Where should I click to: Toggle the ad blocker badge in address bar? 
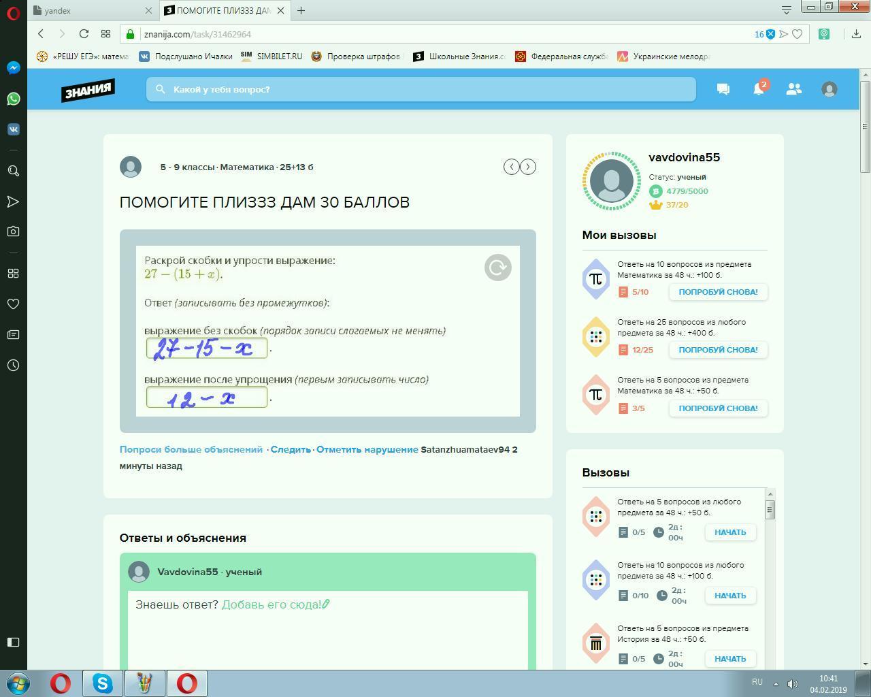point(770,34)
